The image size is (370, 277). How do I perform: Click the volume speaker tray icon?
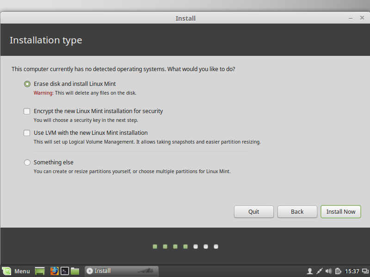[328, 271]
